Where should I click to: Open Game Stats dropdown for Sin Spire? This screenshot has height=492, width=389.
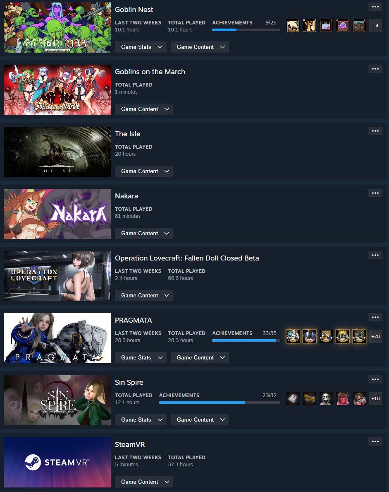[x=141, y=420]
